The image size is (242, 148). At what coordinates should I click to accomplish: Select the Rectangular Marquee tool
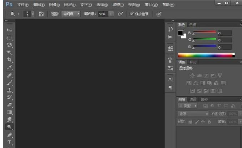pyautogui.click(x=9, y=38)
